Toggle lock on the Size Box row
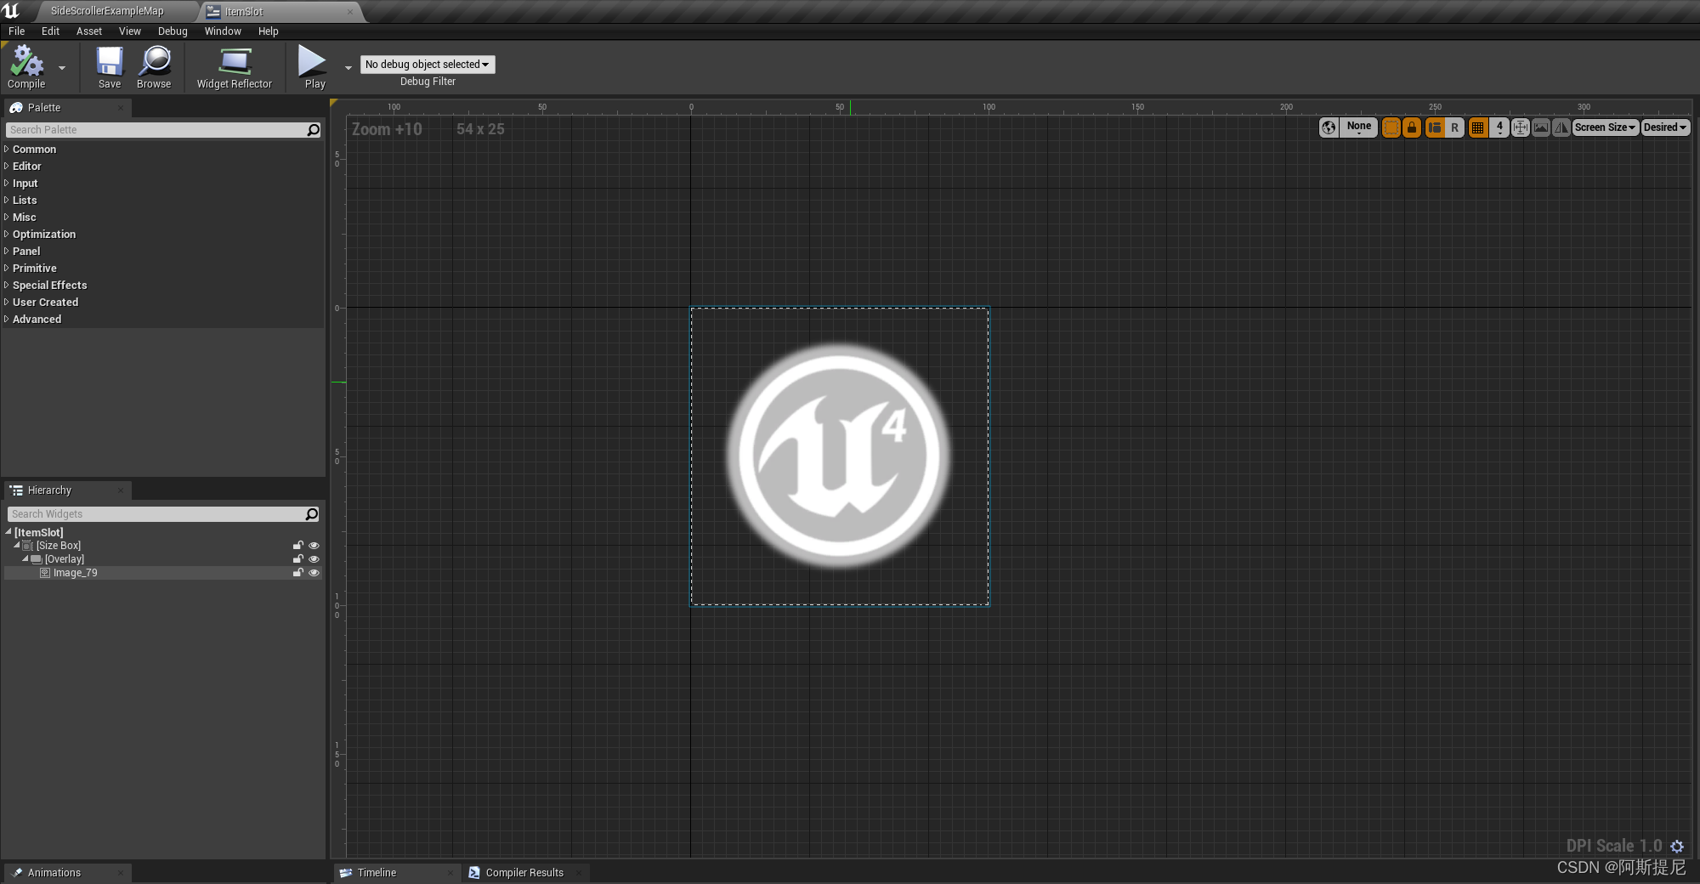1700x884 pixels. pyautogui.click(x=298, y=546)
